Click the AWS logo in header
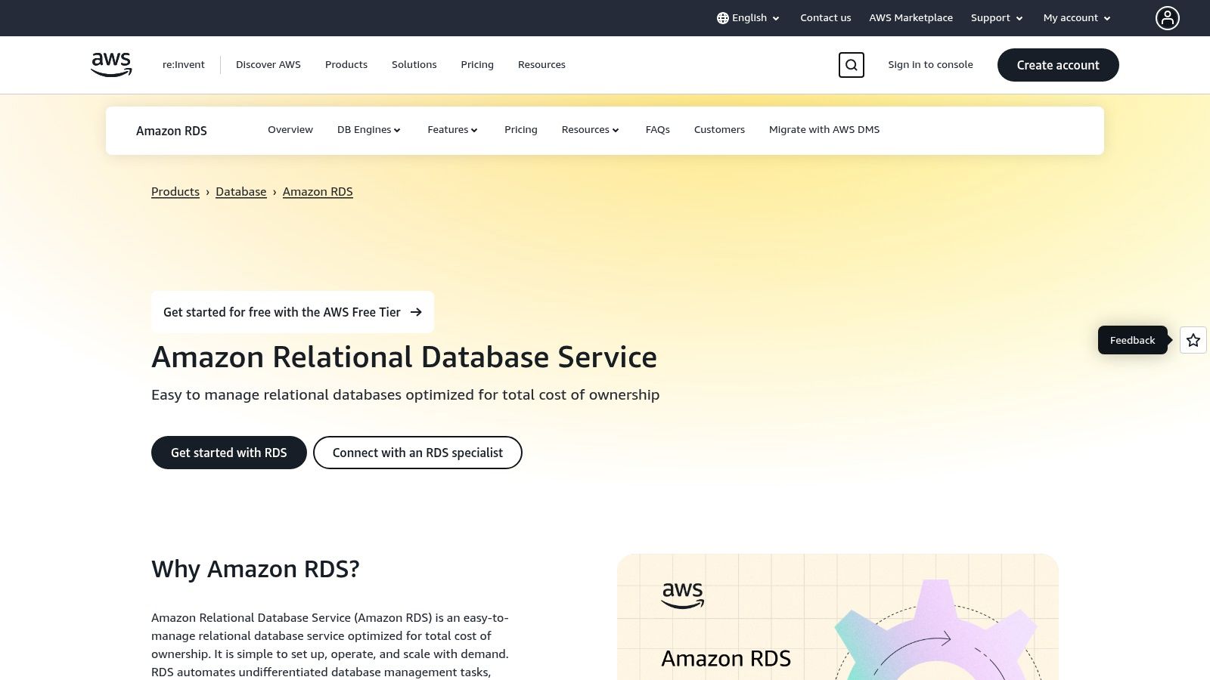The height and width of the screenshot is (680, 1210). pos(111,64)
